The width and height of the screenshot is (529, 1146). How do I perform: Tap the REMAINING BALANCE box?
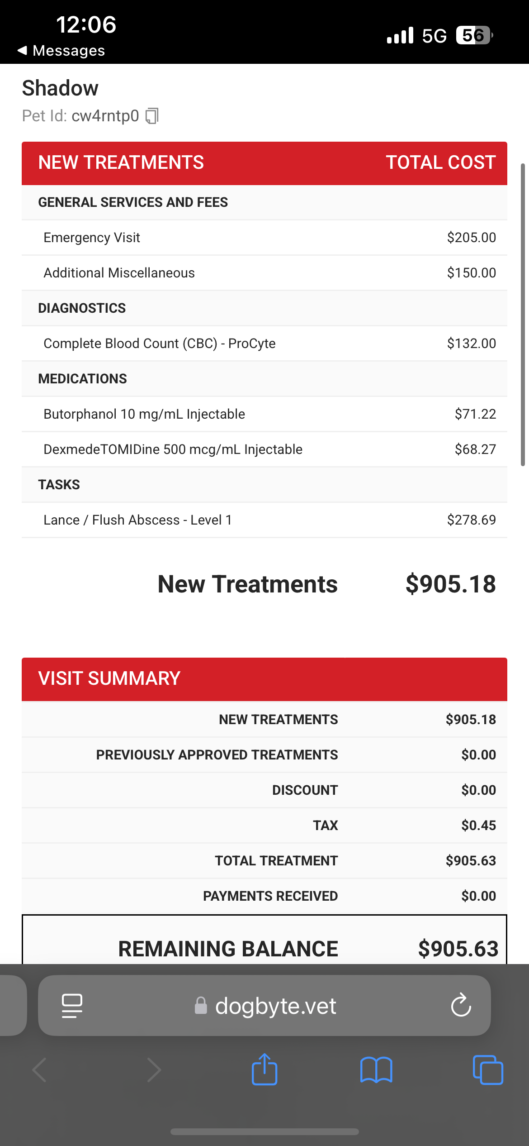(264, 946)
